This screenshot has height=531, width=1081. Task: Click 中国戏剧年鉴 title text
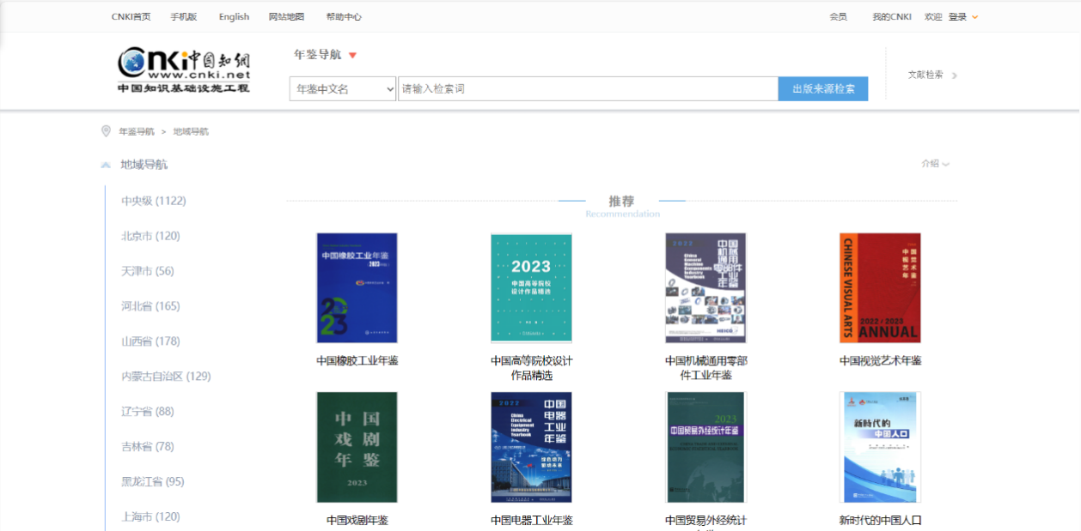[357, 521]
